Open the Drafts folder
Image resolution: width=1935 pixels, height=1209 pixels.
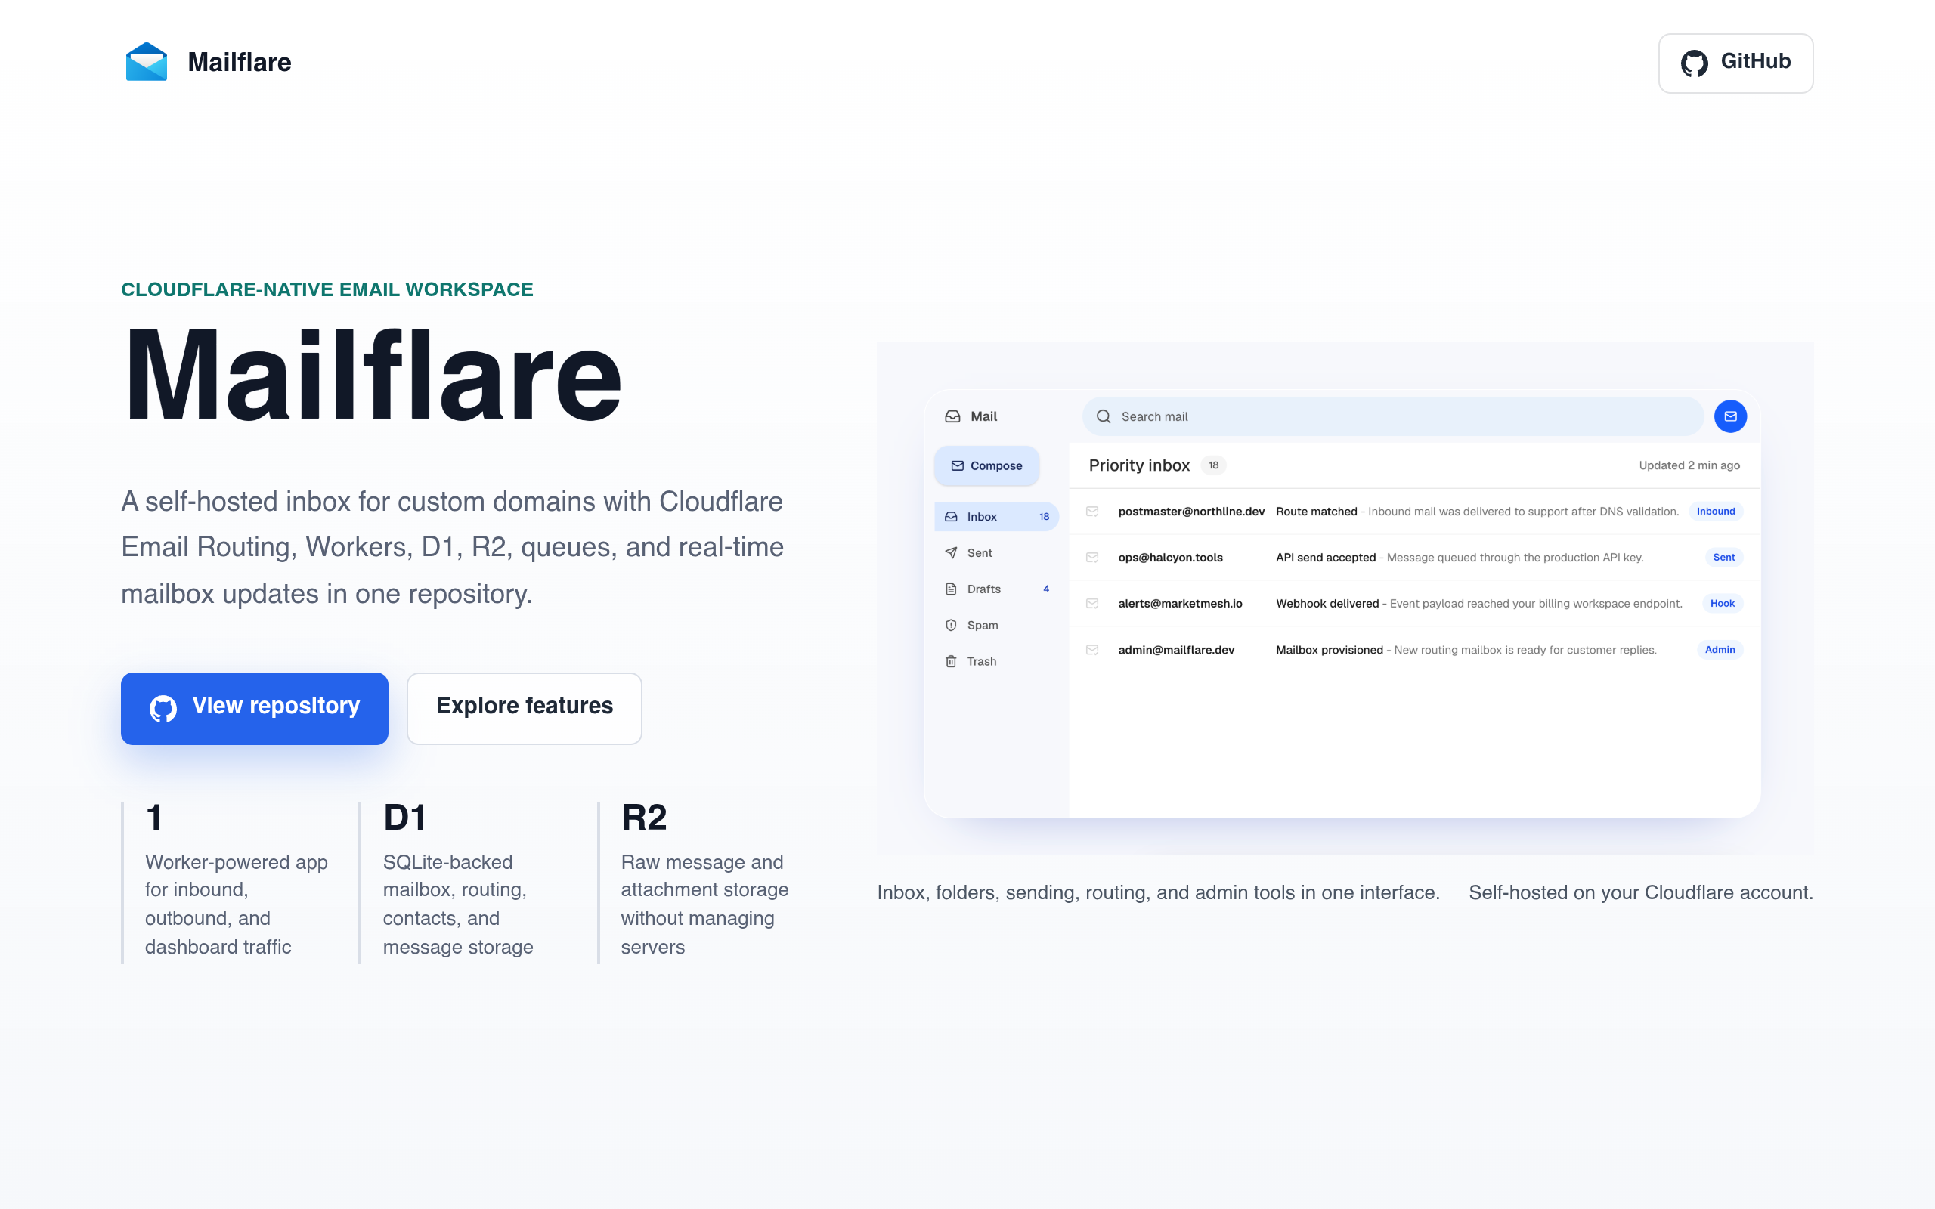point(996,589)
